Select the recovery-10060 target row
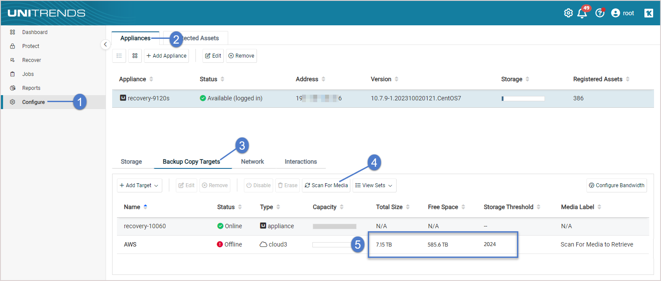The width and height of the screenshot is (661, 281). coord(383,226)
